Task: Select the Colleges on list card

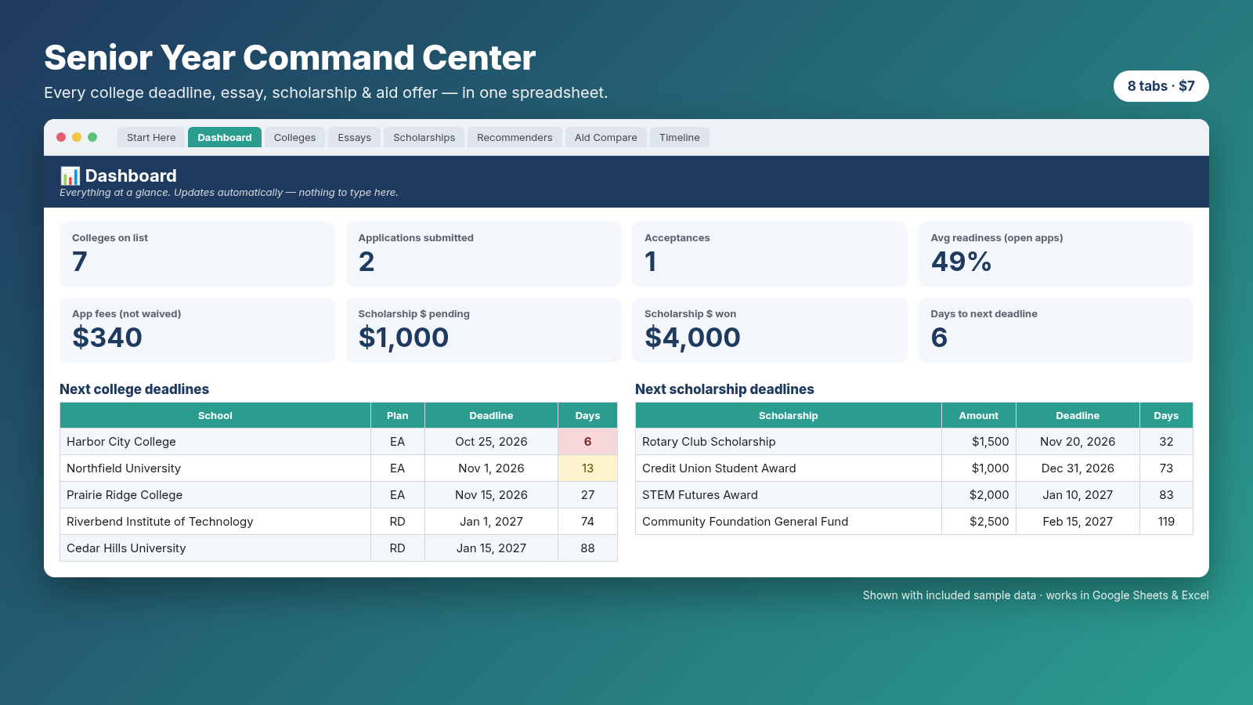Action: (197, 254)
